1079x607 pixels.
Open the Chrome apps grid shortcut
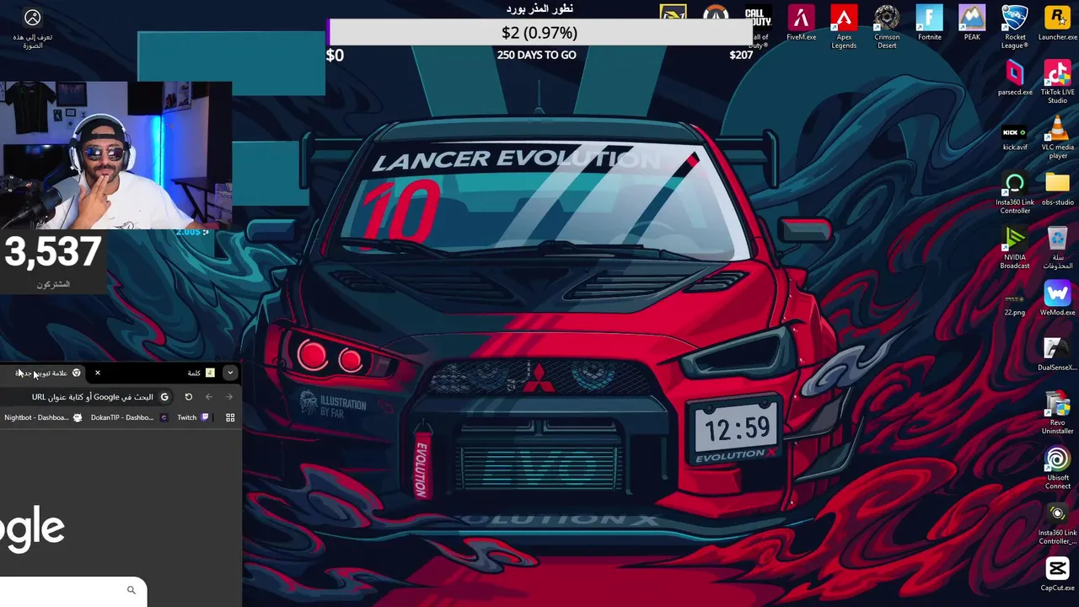(230, 417)
